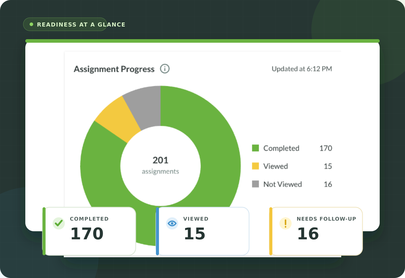Open the Viewed 15 summary card
The height and width of the screenshot is (278, 405).
click(202, 231)
